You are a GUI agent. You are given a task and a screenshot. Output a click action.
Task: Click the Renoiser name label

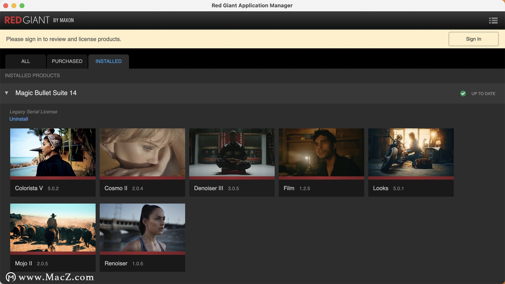tap(116, 264)
